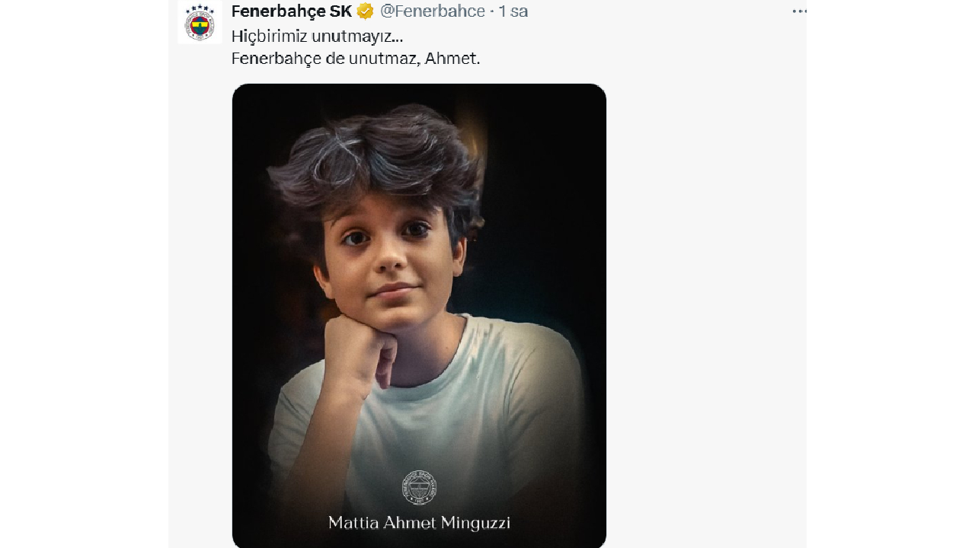Click the @Fenerbahce handle

(x=432, y=11)
